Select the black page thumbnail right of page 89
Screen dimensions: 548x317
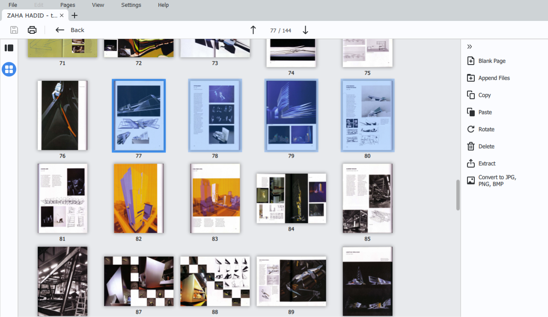[367, 281]
